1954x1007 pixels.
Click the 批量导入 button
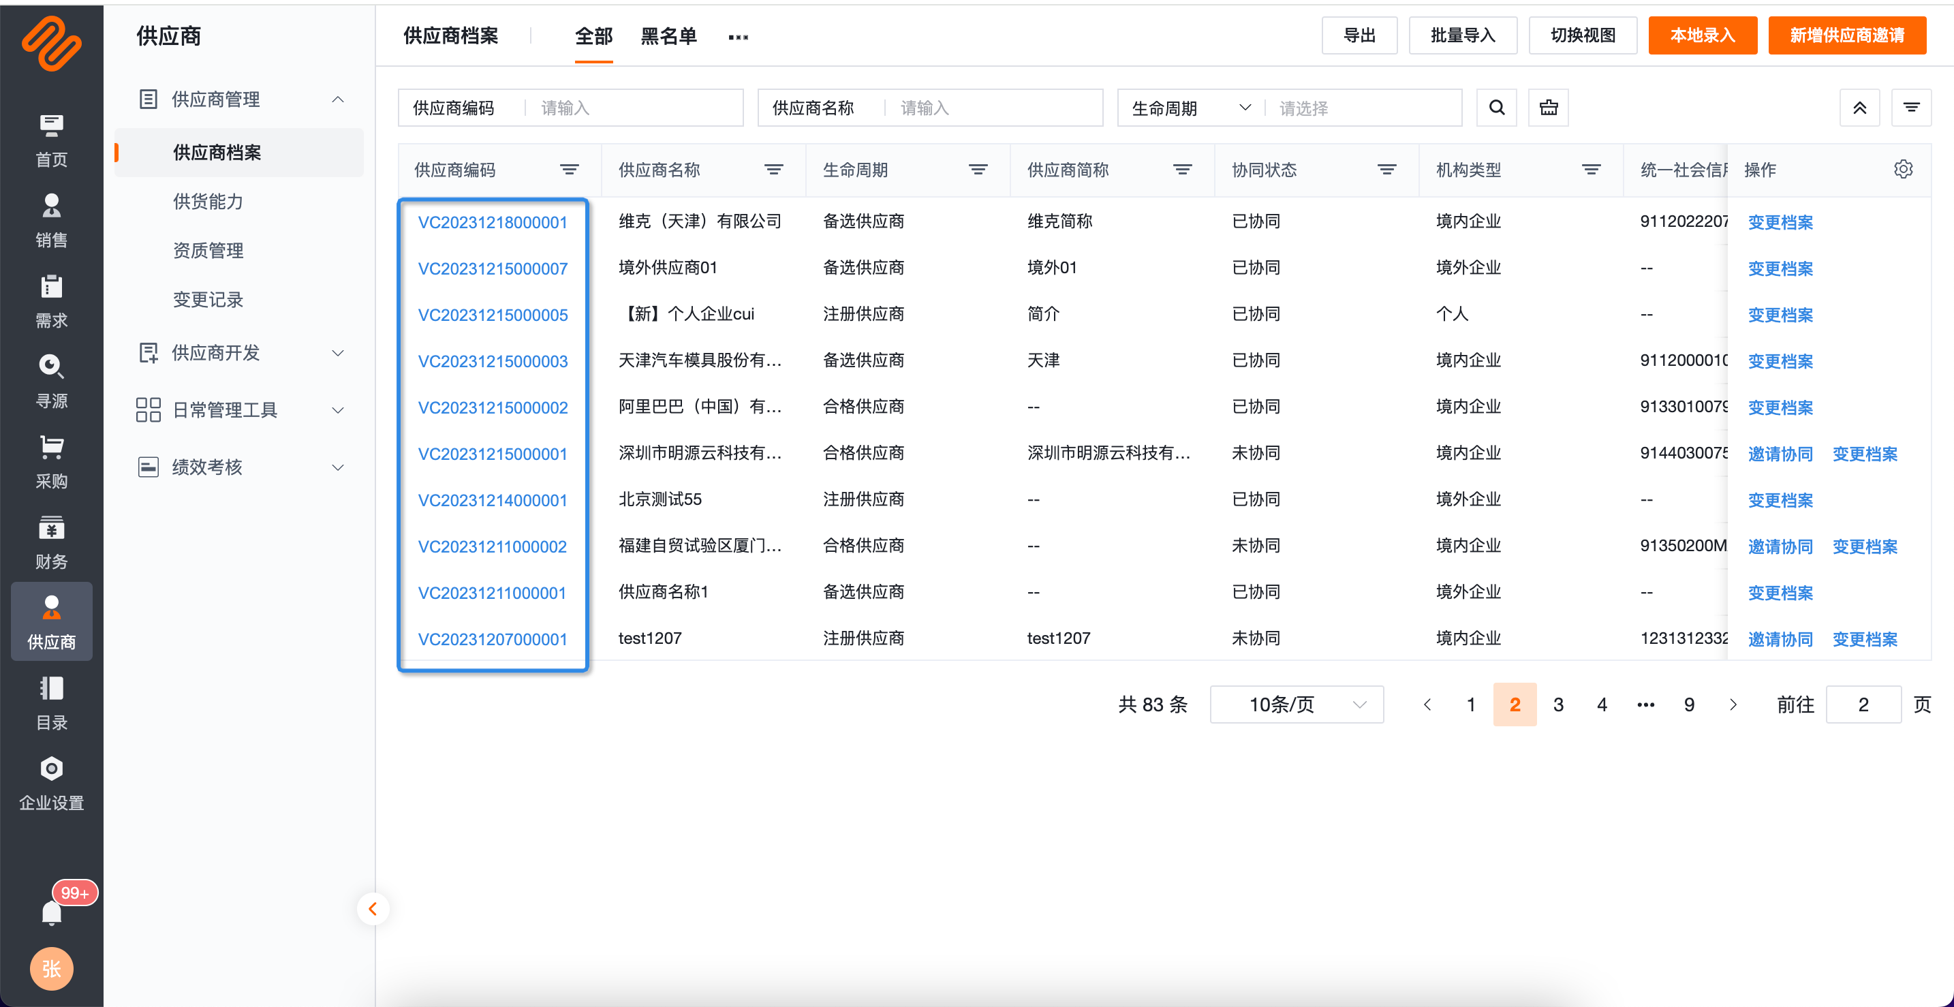coord(1463,35)
